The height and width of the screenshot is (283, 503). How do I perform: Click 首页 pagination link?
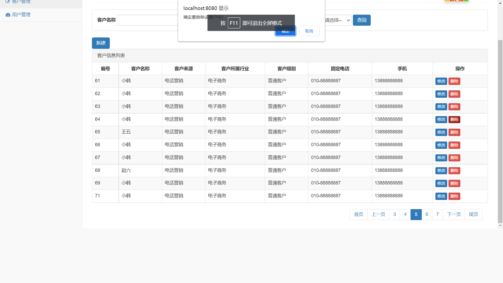(x=358, y=215)
